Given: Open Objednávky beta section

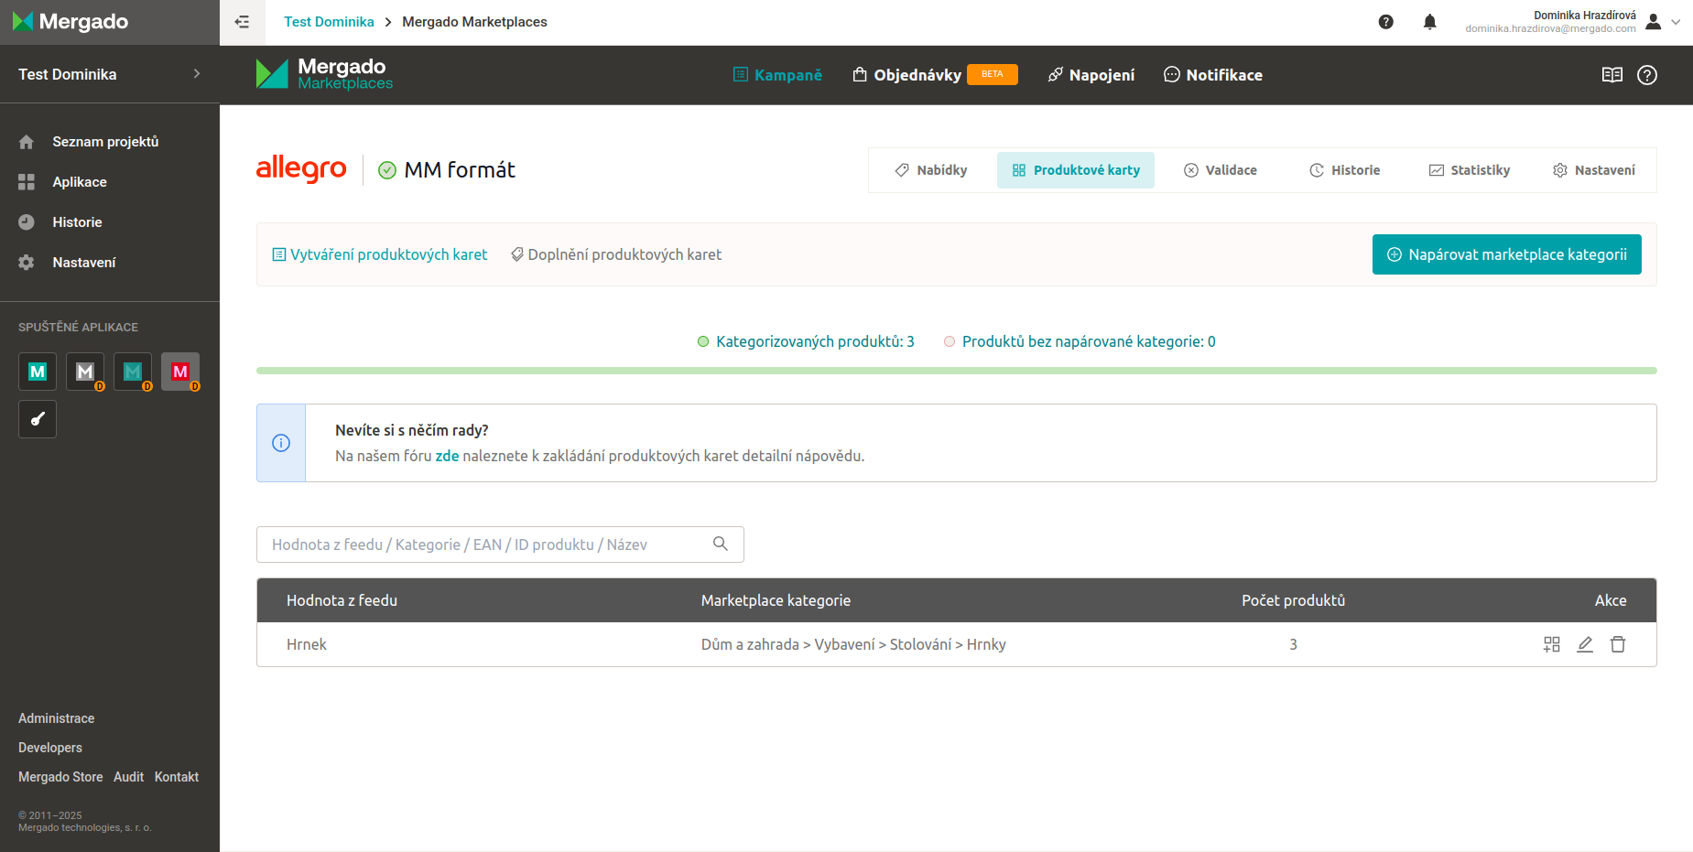Looking at the screenshot, I should coord(935,75).
